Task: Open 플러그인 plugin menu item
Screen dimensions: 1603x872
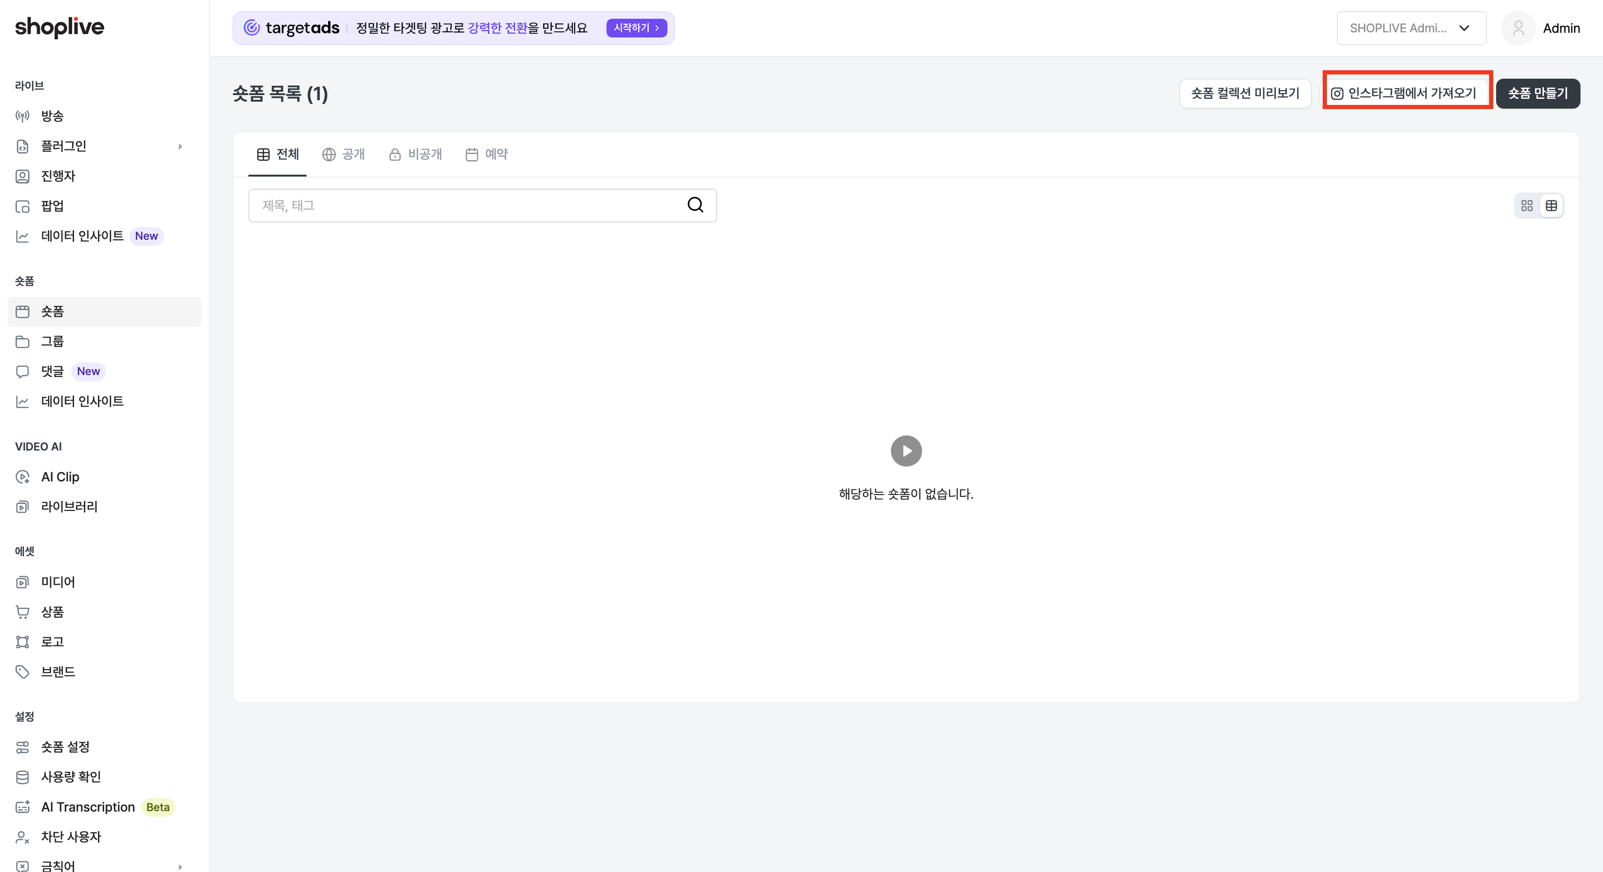Action: coord(104,146)
